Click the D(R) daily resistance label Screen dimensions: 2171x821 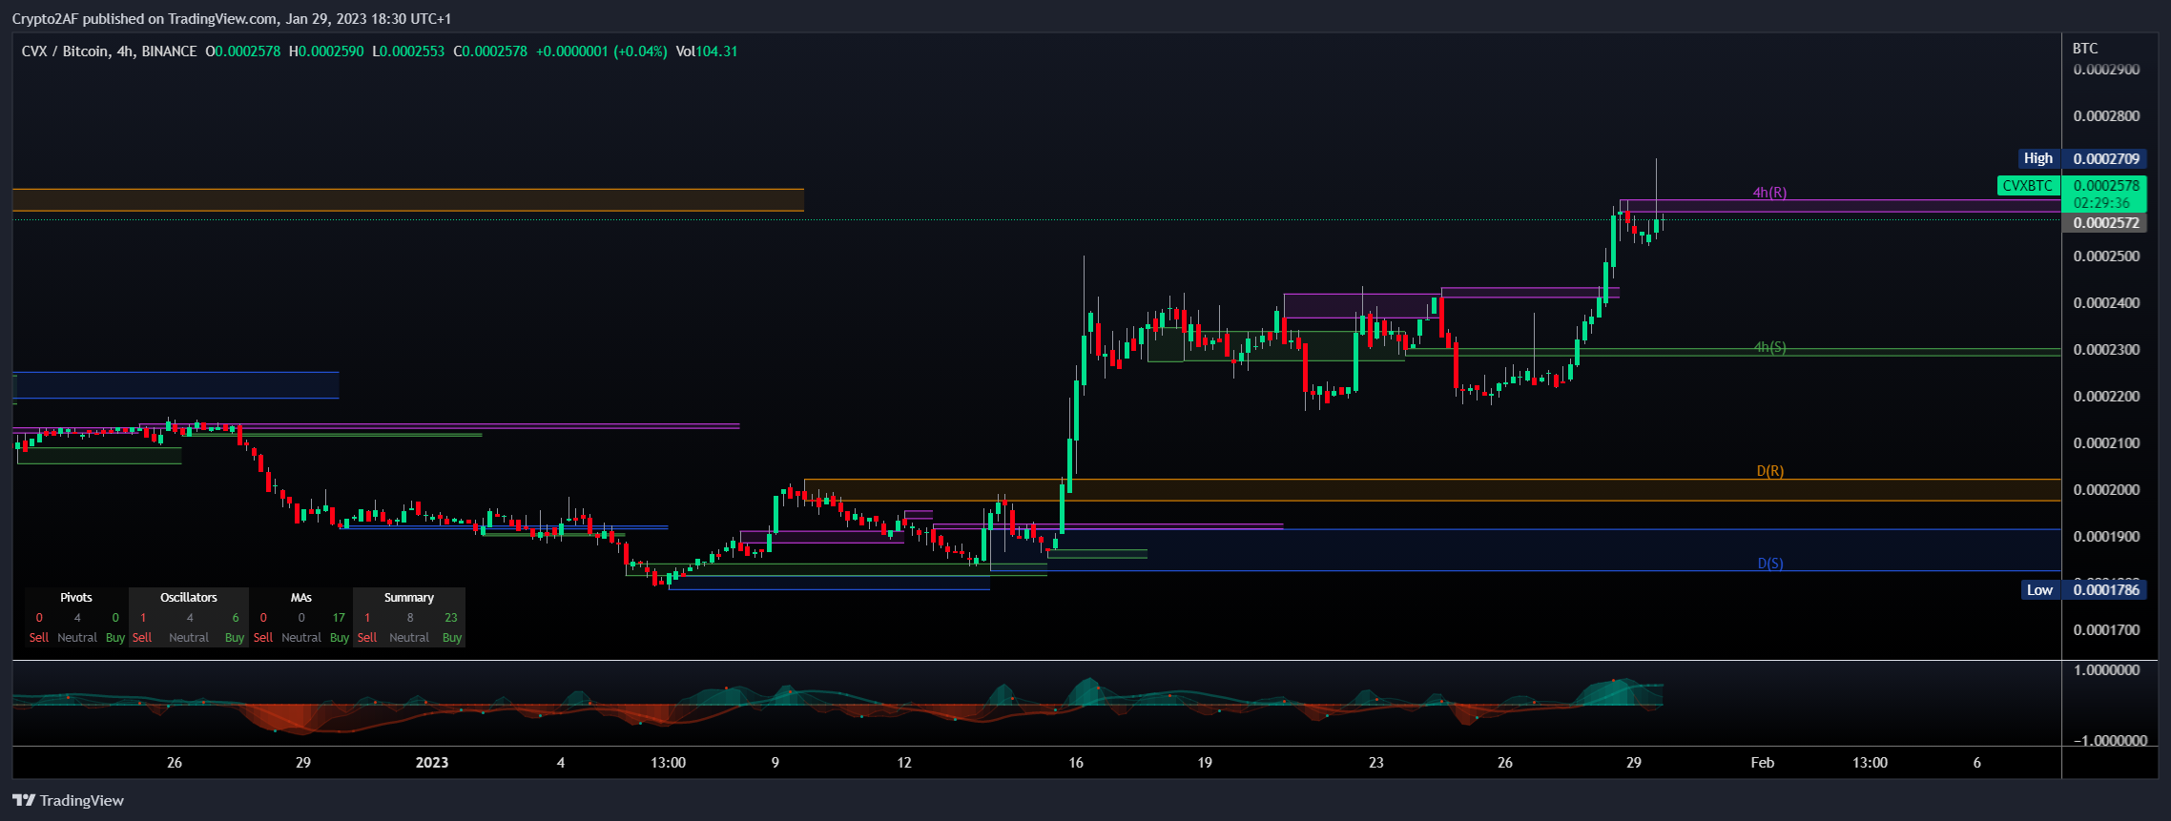click(x=1770, y=471)
